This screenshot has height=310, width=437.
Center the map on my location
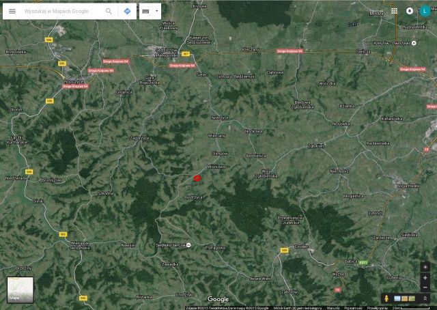point(425,267)
